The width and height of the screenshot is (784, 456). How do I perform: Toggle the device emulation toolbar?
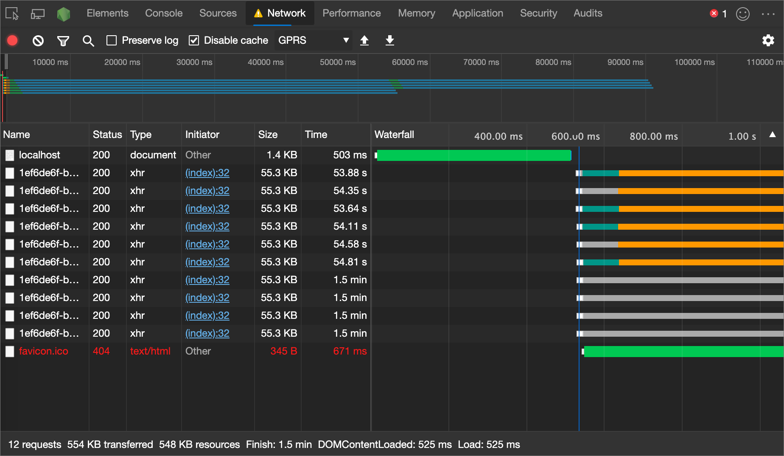pos(37,13)
